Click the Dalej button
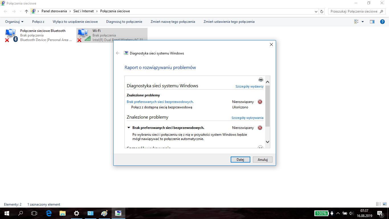The image size is (389, 219). point(240,160)
